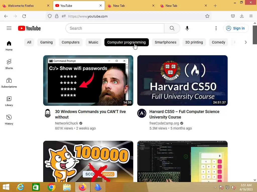Screen dimensions: 257x192
Task: Open Scratch cat 100000 thumbnail
Action: [x=88, y=161]
